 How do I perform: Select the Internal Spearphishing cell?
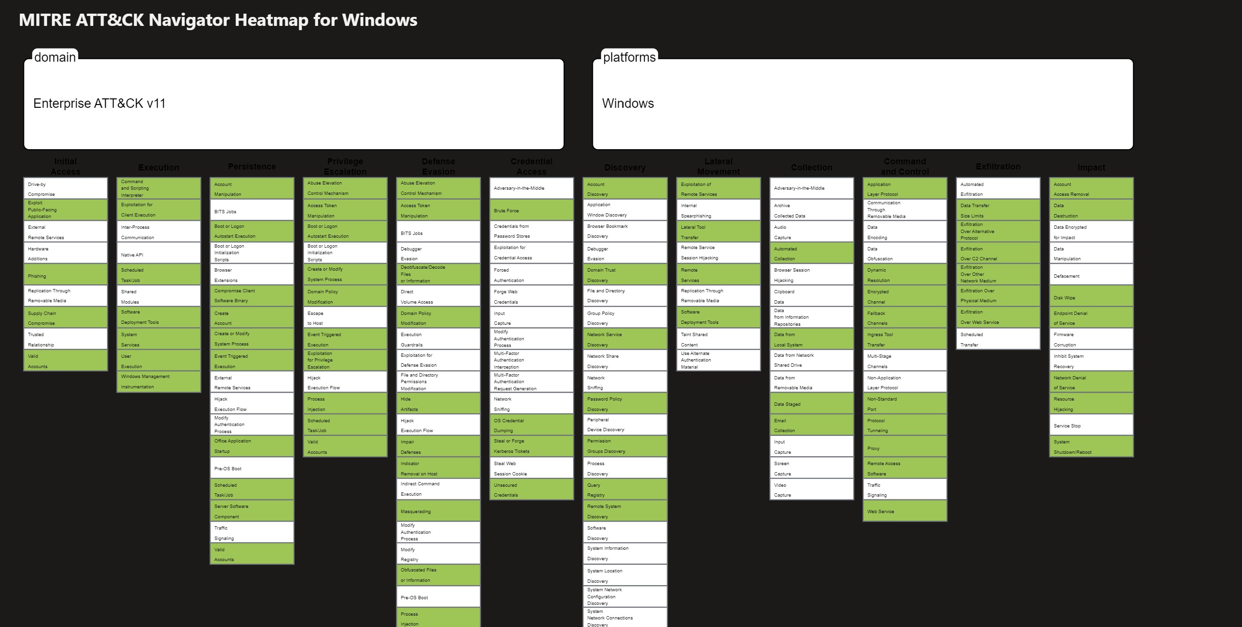718,210
